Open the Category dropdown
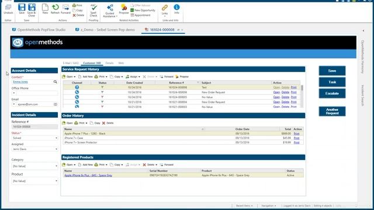The height and width of the screenshot is (210, 374). tap(34, 166)
